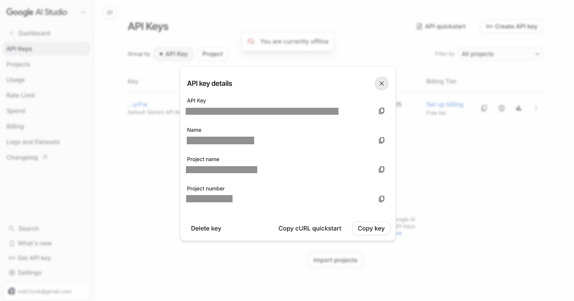Click Copy cURL quickstart
The image size is (574, 301).
pyautogui.click(x=310, y=229)
